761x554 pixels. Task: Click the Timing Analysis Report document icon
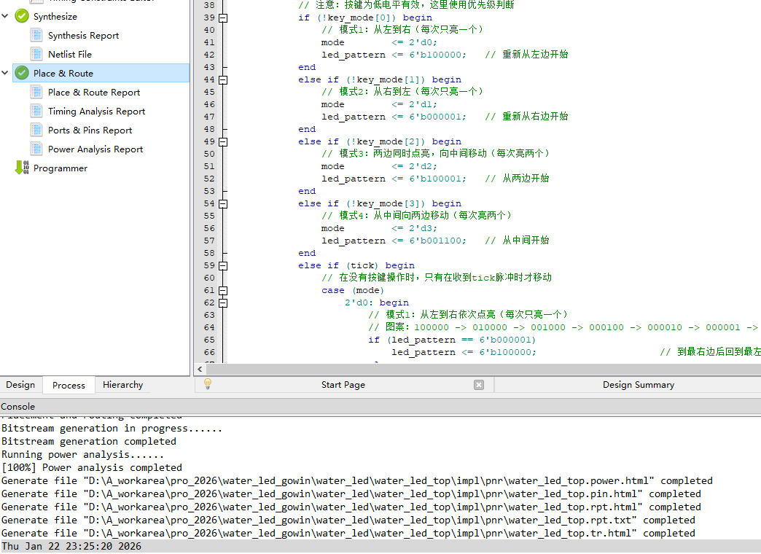36,111
